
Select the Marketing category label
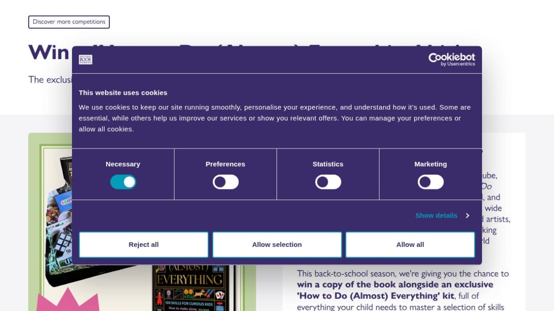coord(430,164)
